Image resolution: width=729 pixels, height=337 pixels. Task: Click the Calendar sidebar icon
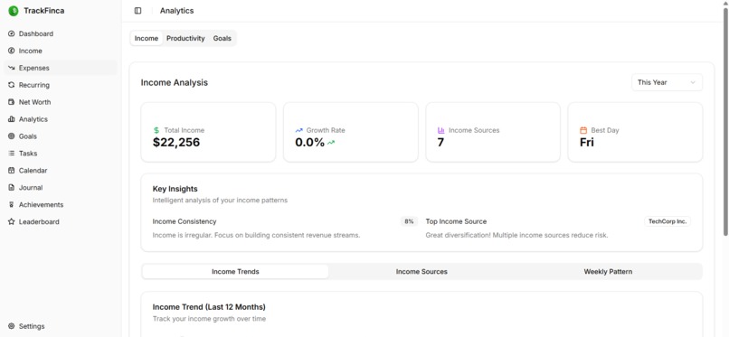(12, 171)
